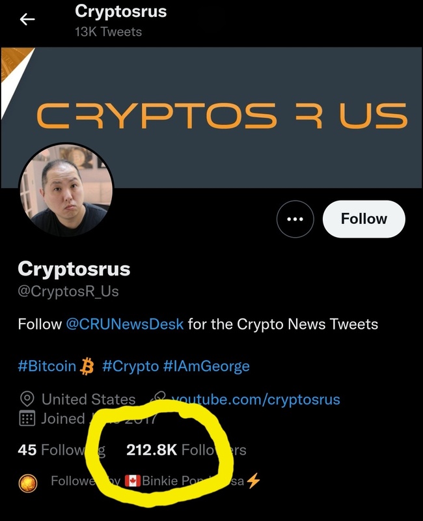Click the orange Bitcoin symbol emoji
423x521 pixels.
[x=87, y=367]
